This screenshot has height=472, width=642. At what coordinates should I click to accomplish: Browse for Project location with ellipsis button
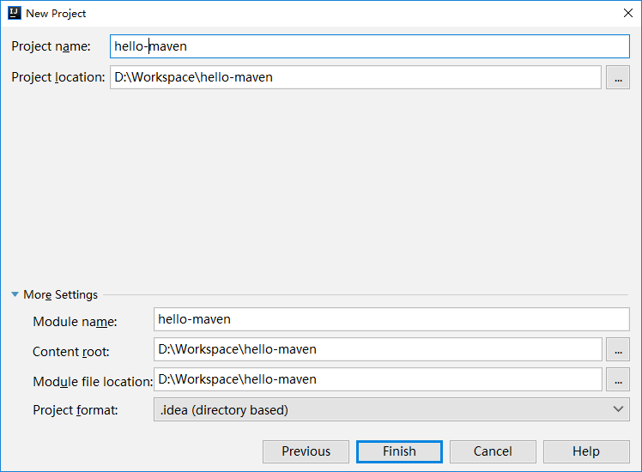(618, 77)
